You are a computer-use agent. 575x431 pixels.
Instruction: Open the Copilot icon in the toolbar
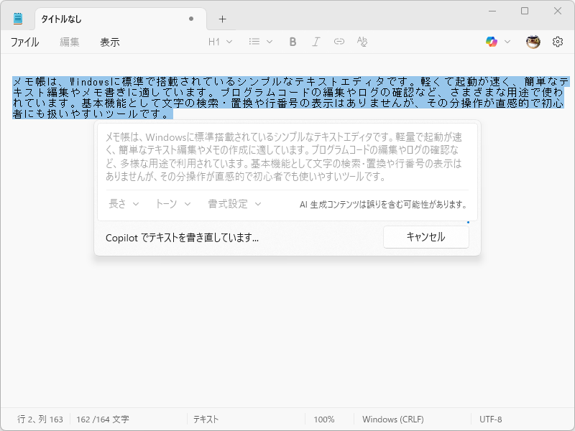click(493, 42)
